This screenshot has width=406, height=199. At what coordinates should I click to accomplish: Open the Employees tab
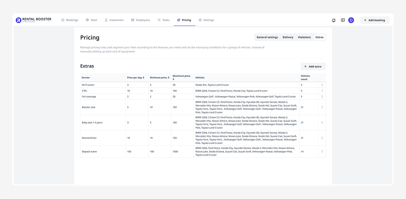[140, 20]
